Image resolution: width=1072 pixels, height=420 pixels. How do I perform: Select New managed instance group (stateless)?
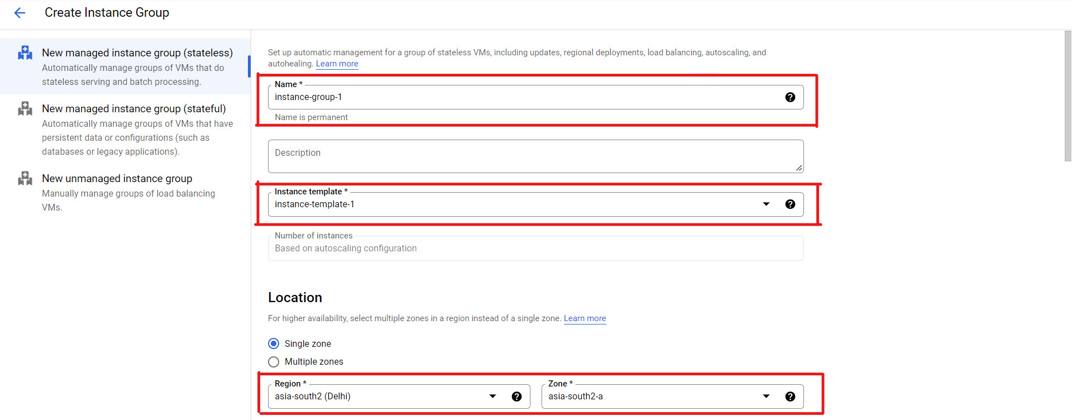pos(125,66)
